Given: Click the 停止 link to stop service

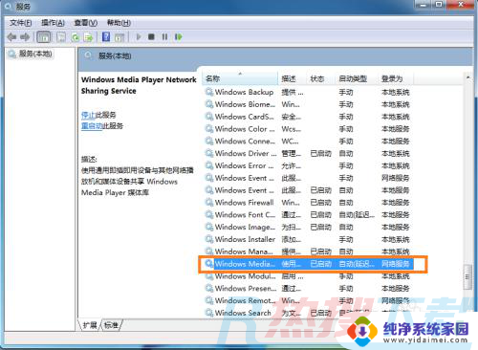Looking at the screenshot, I should pyautogui.click(x=88, y=115).
